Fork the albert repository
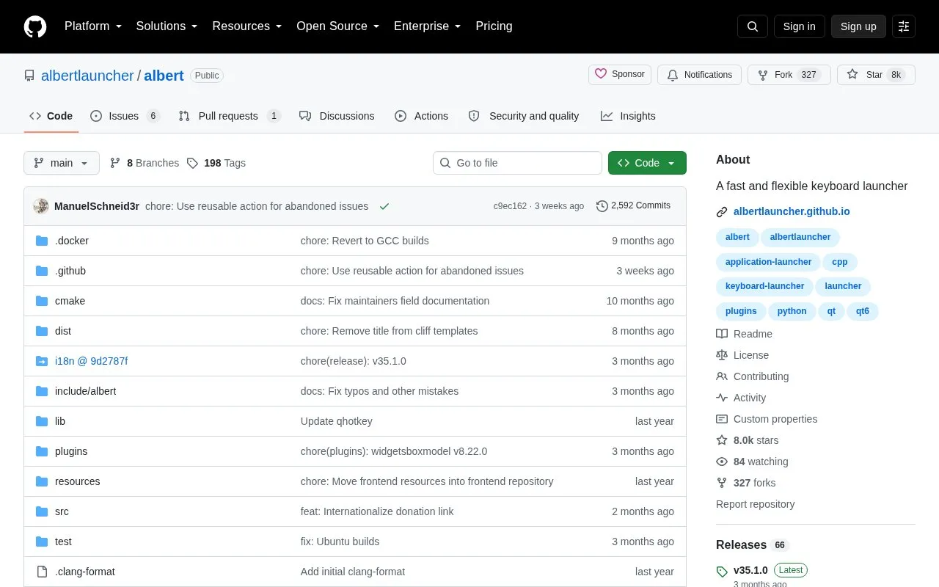 [789, 75]
